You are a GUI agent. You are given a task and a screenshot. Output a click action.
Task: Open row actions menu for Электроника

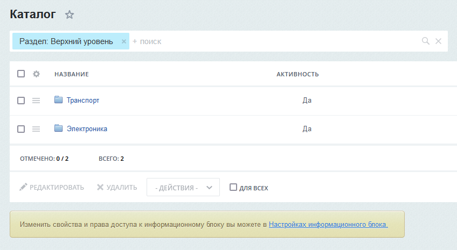pos(36,129)
